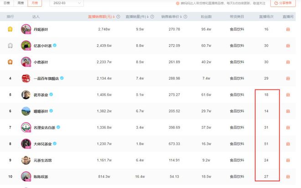The height and width of the screenshot is (188, 301).
Task: Click the verified badge next to 大师兄茶业
Action: click(55, 143)
